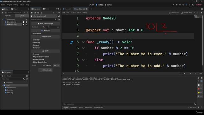This screenshot has width=204, height=115.
Task: Collapse the Conditionals root node
Action: coord(3,19)
